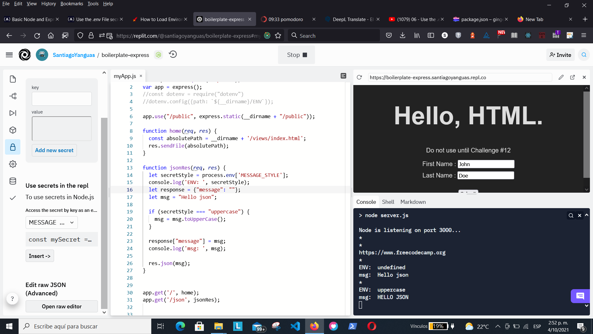
Task: Open the Database icon in the sidebar
Action: (x=13, y=181)
